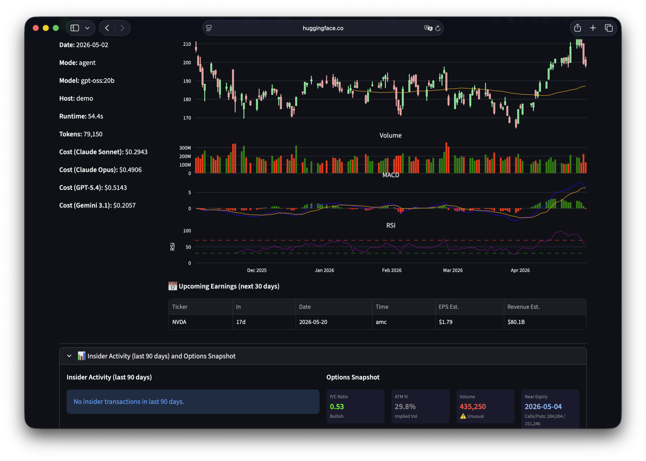Go back with the back arrow
The height and width of the screenshot is (461, 646).
tap(107, 28)
